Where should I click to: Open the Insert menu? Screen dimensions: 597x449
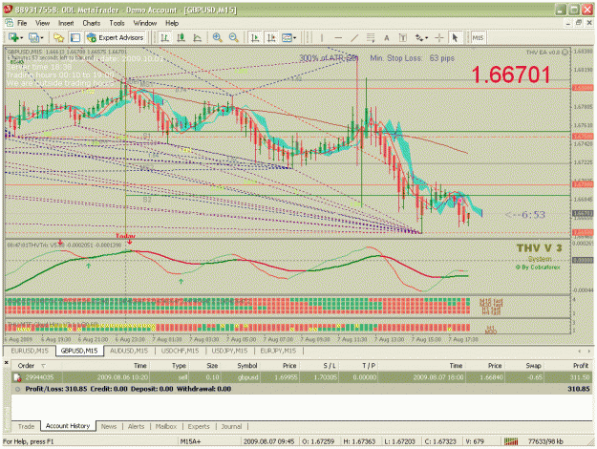point(66,23)
